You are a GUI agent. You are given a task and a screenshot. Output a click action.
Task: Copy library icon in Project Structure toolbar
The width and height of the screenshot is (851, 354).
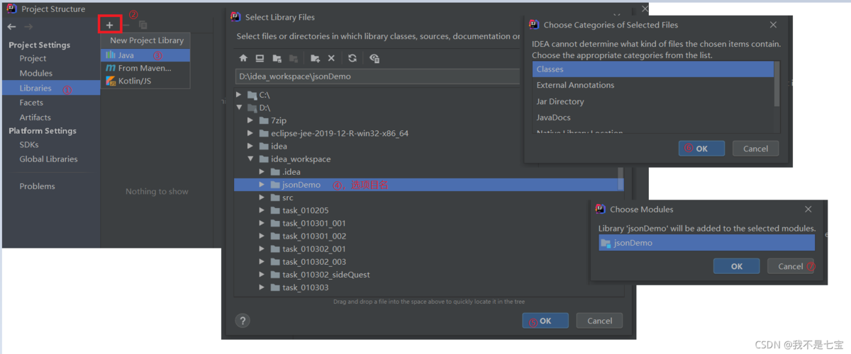click(x=143, y=25)
